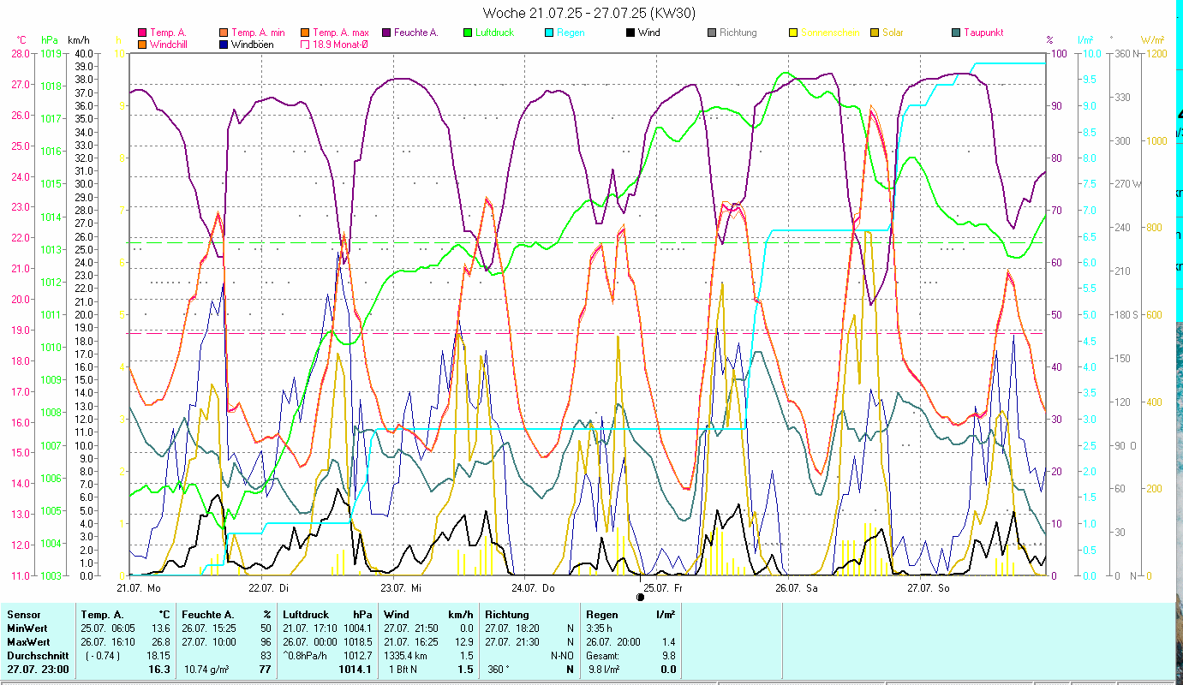
Task: Click the Solar legend swatch
Action: click(875, 33)
